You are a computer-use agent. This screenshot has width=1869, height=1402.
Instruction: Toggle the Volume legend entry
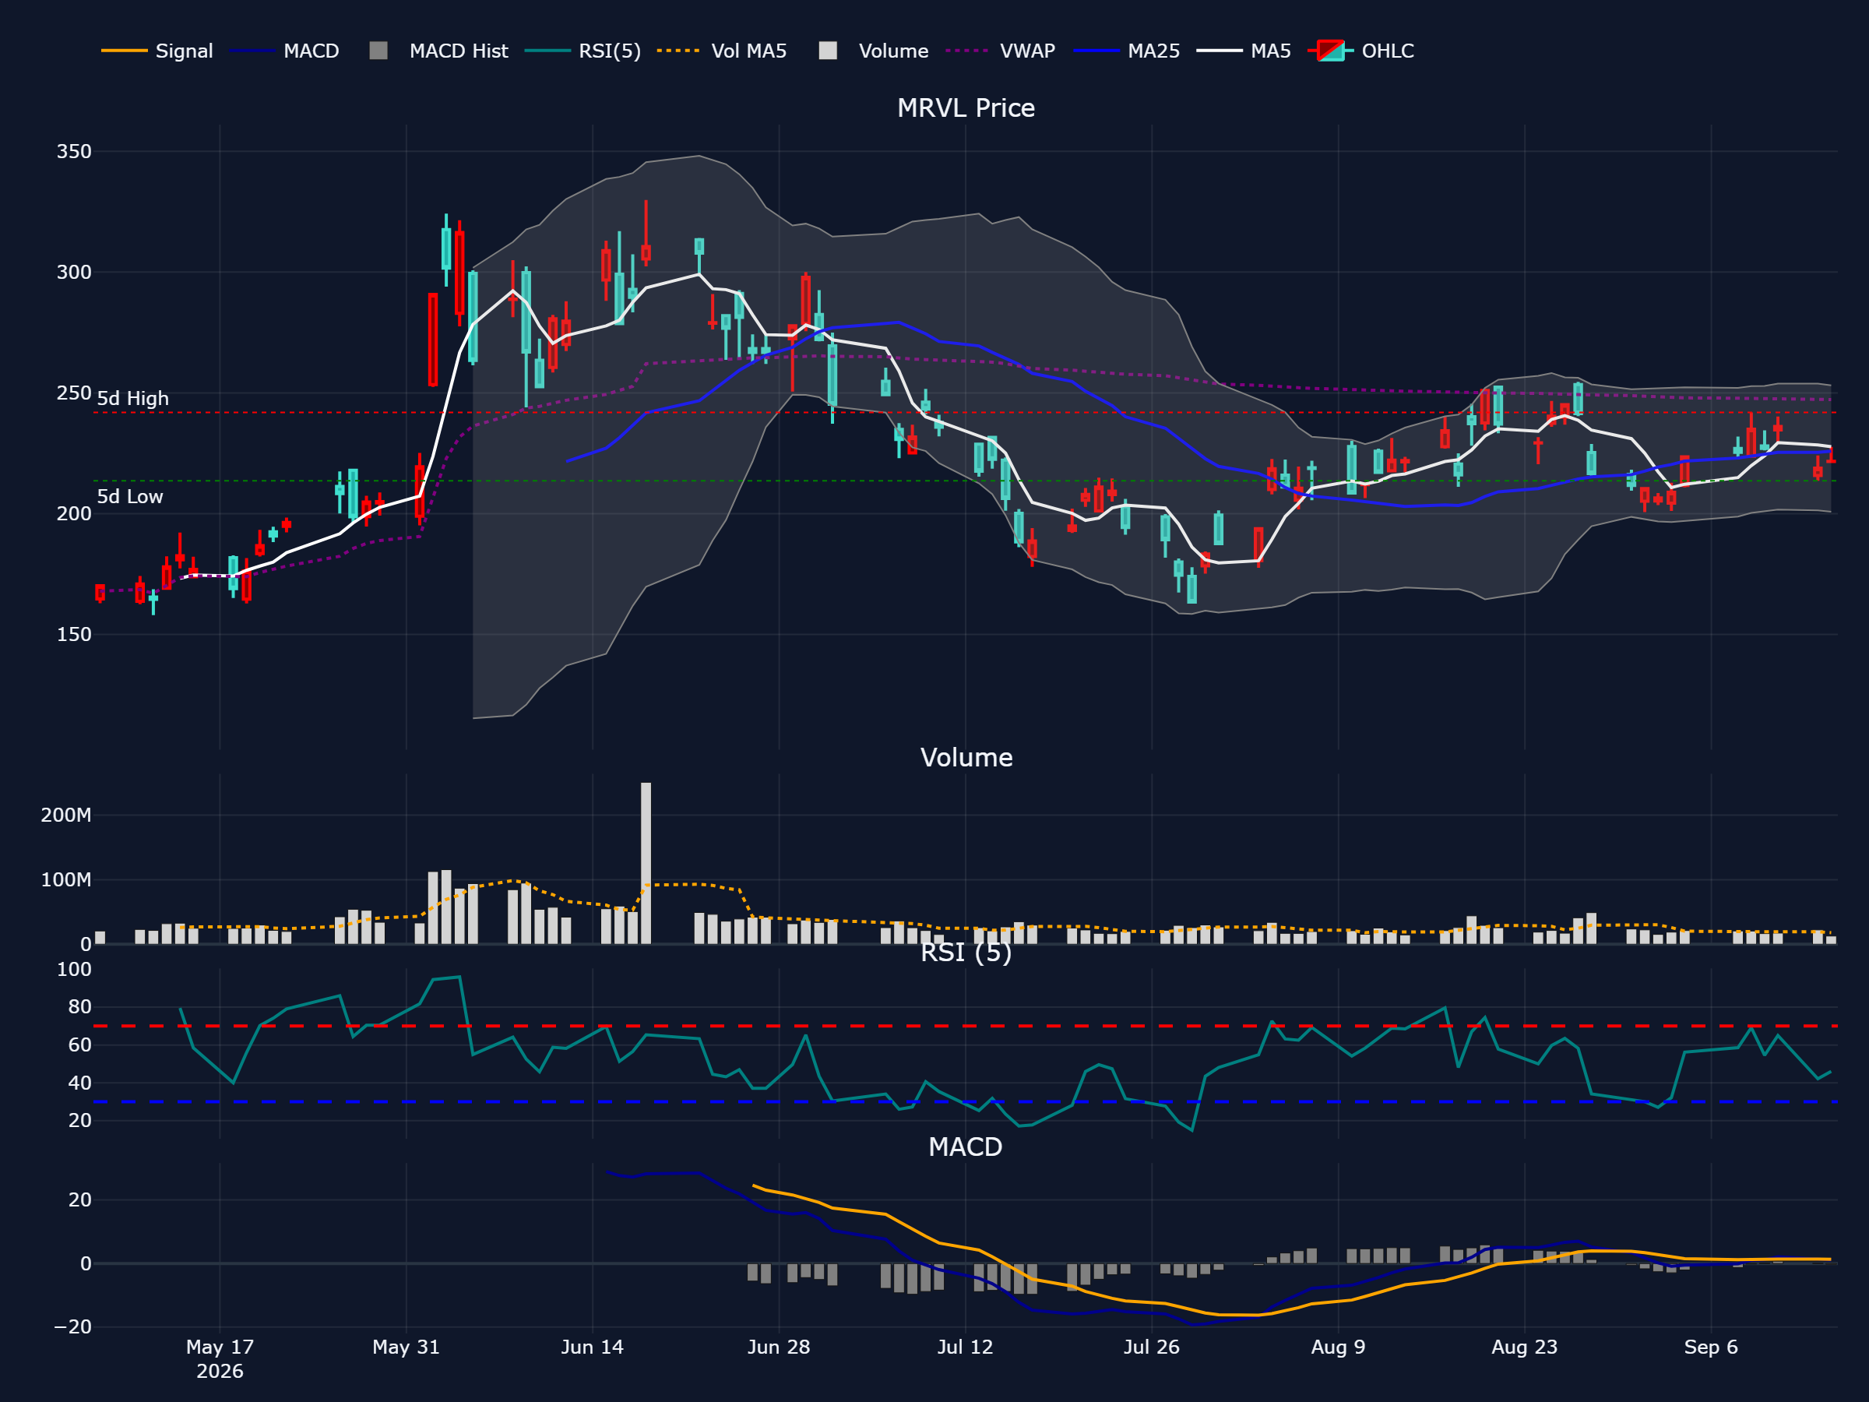874,51
